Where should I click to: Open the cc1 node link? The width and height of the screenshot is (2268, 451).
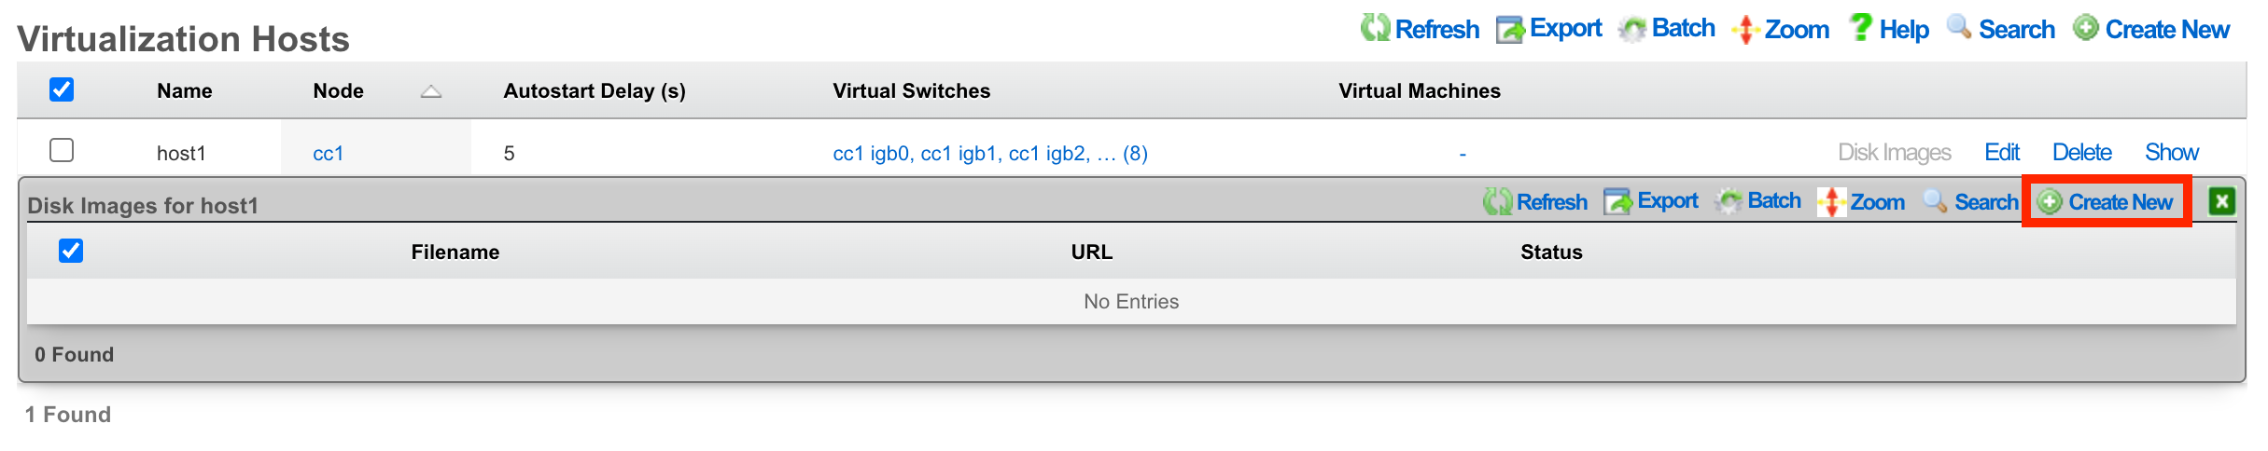coord(328,154)
